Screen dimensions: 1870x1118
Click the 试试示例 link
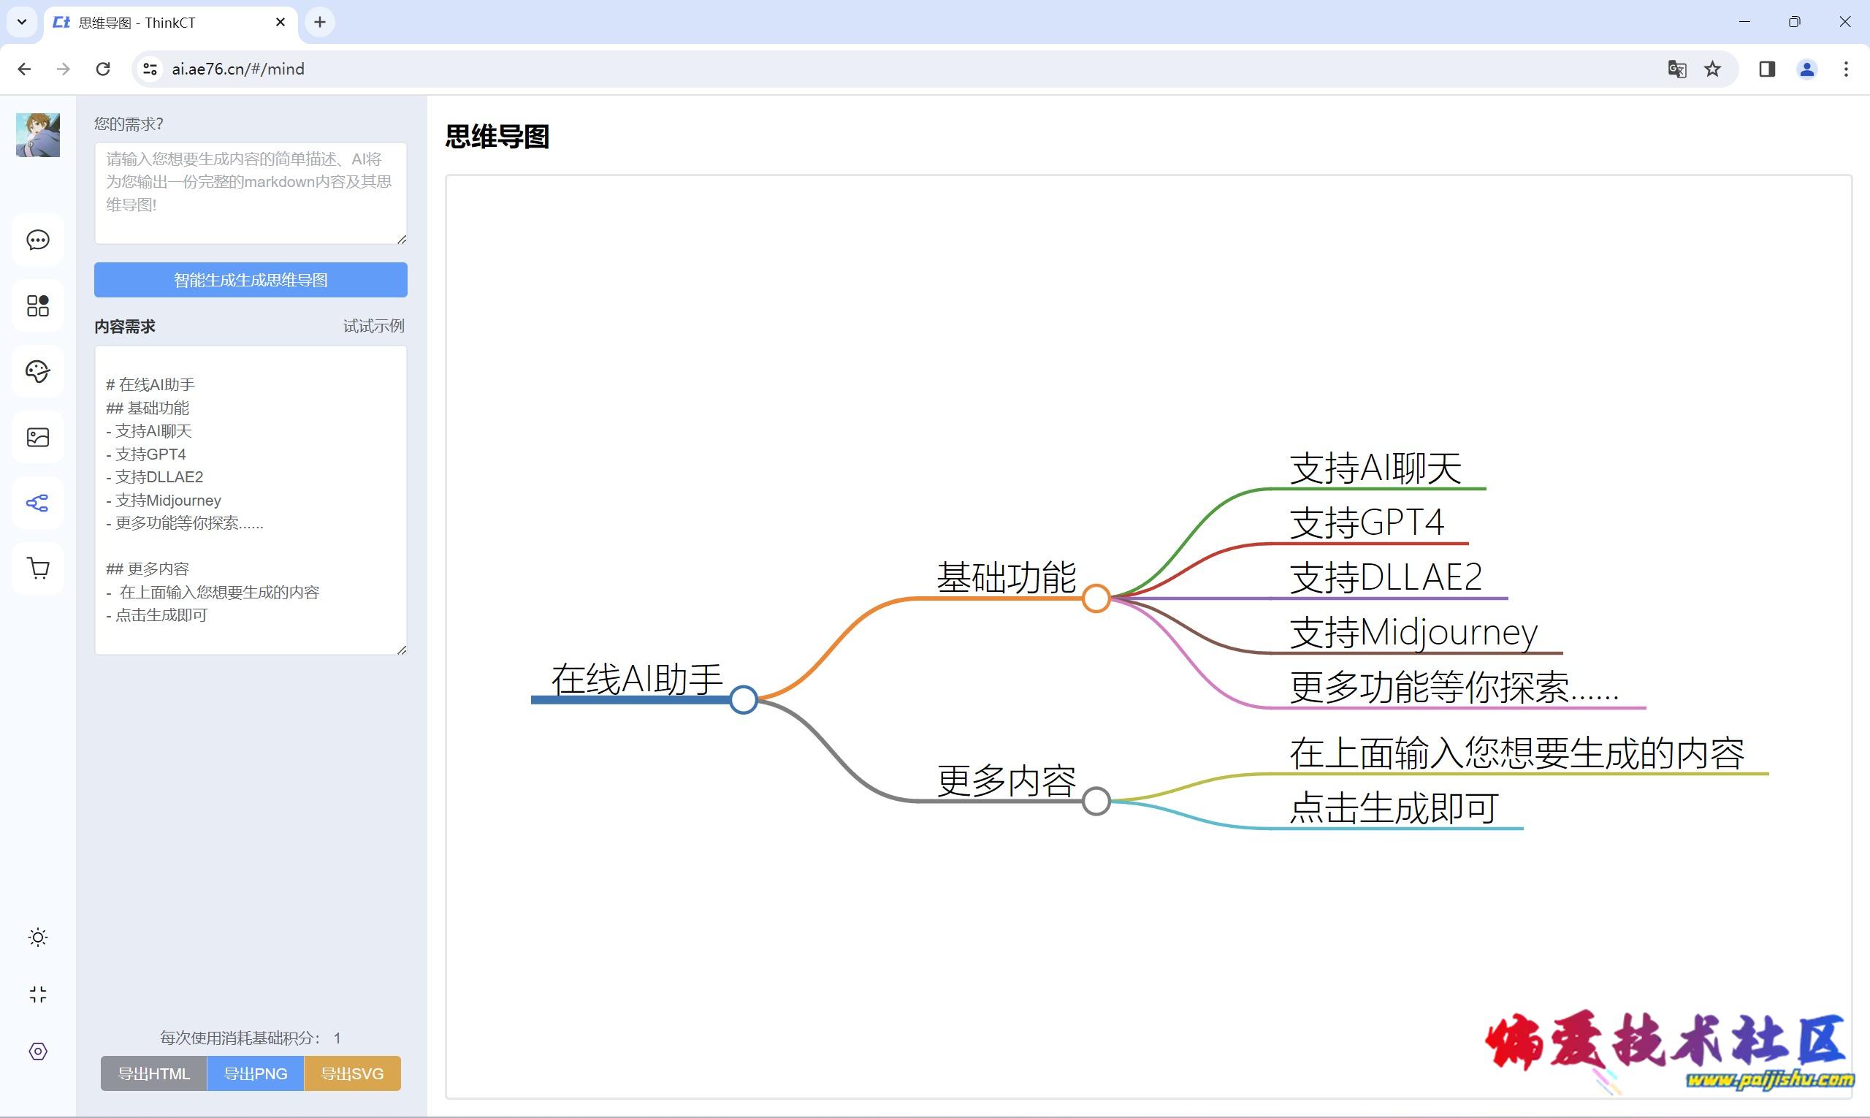[x=373, y=326]
